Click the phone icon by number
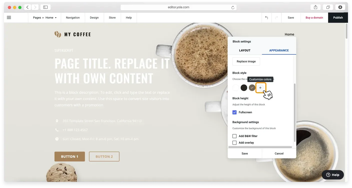The height and width of the screenshot is (188, 352). 57,130
